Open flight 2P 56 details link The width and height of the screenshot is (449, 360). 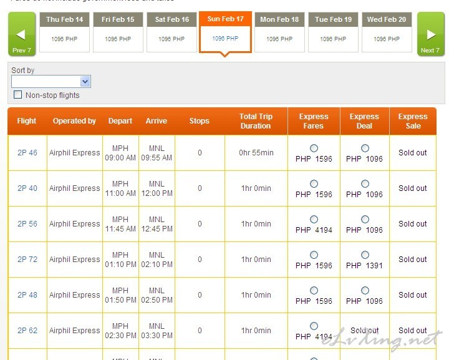pos(27,224)
